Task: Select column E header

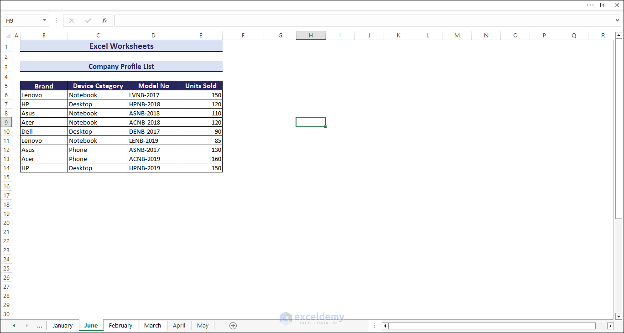Action: 201,36
